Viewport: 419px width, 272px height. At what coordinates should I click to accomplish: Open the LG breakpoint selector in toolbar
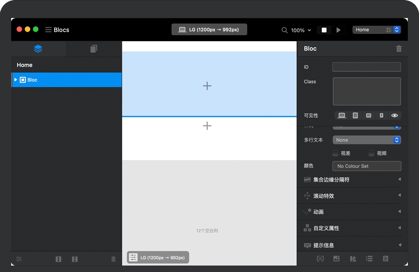(209, 30)
